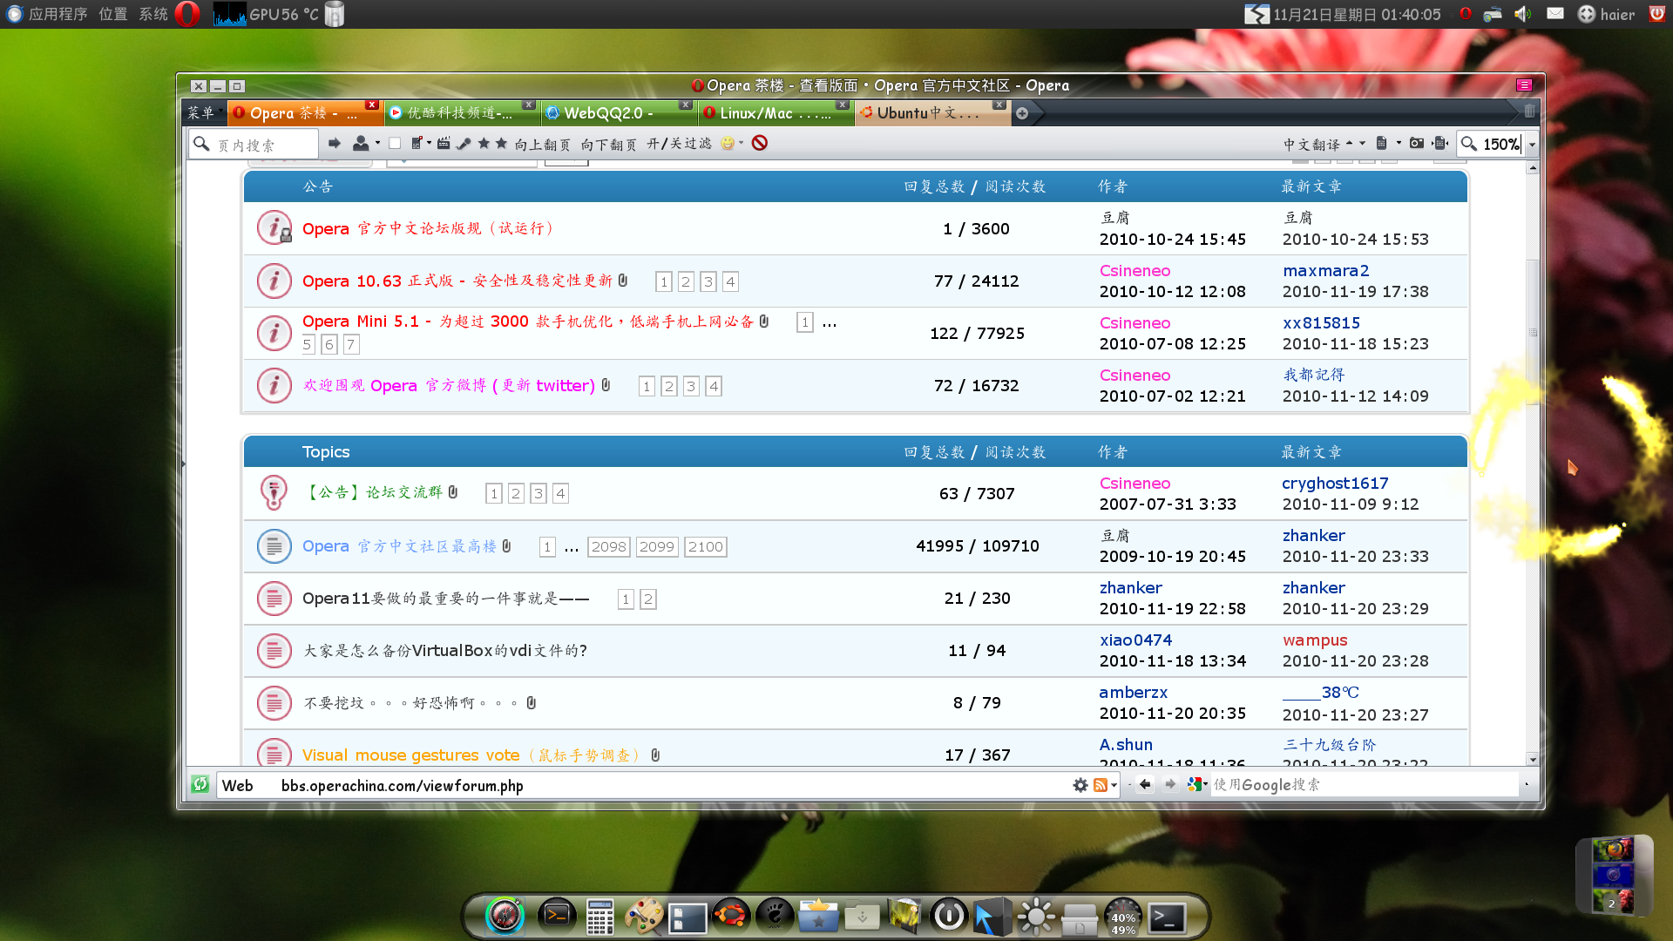Click the wand/key icon in Opera toolbar

click(x=464, y=143)
